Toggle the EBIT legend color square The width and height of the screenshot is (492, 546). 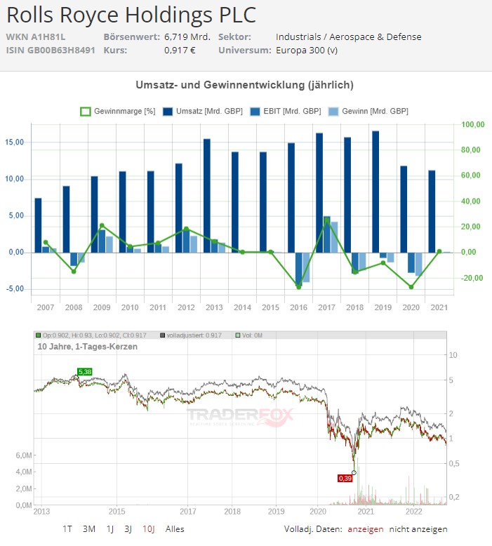click(x=255, y=112)
